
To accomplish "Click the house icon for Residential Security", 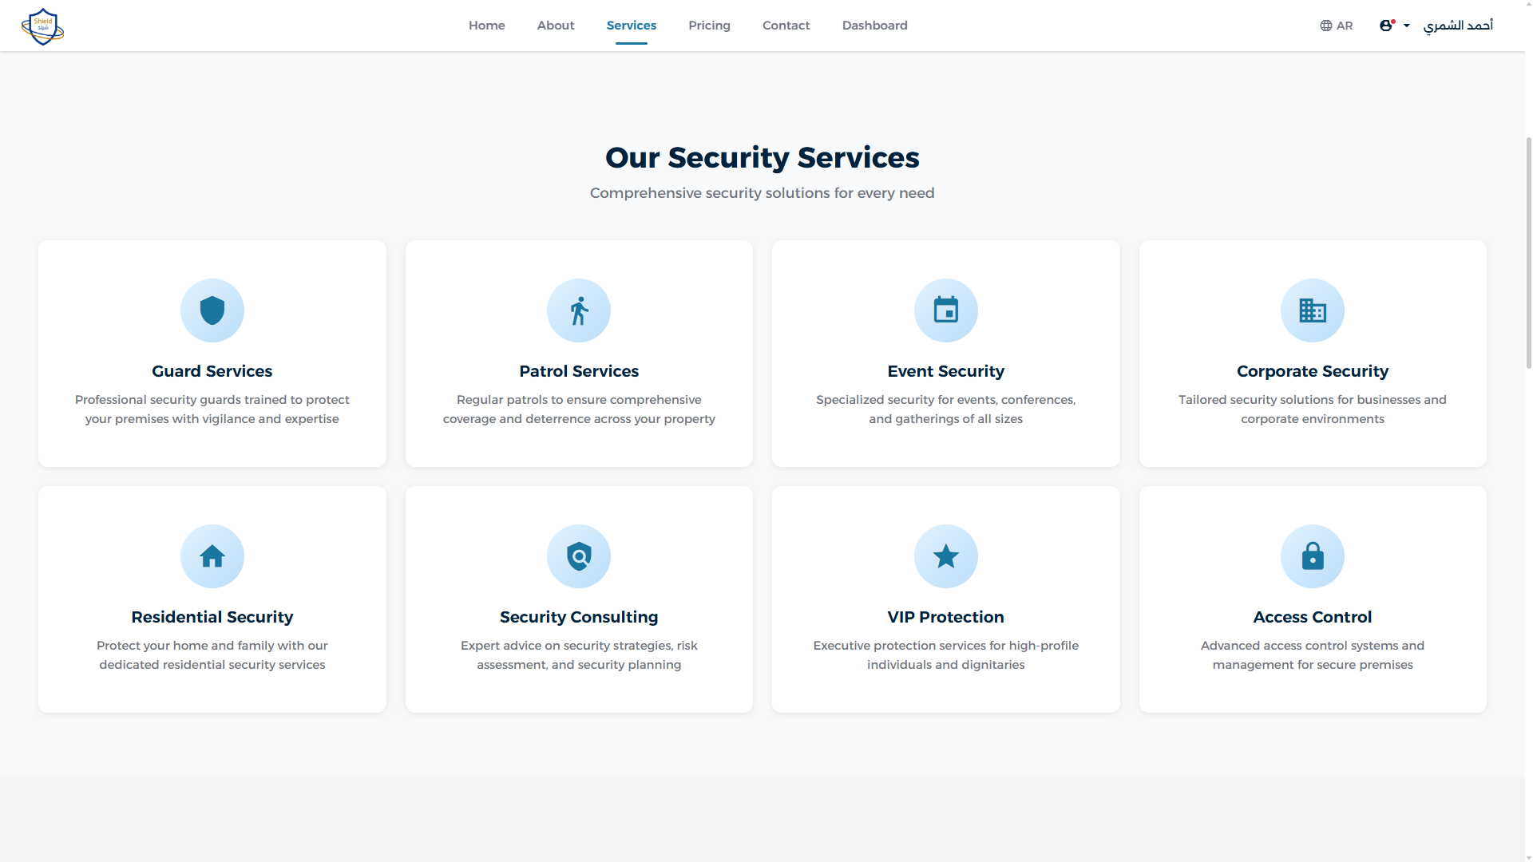I will pyautogui.click(x=212, y=556).
